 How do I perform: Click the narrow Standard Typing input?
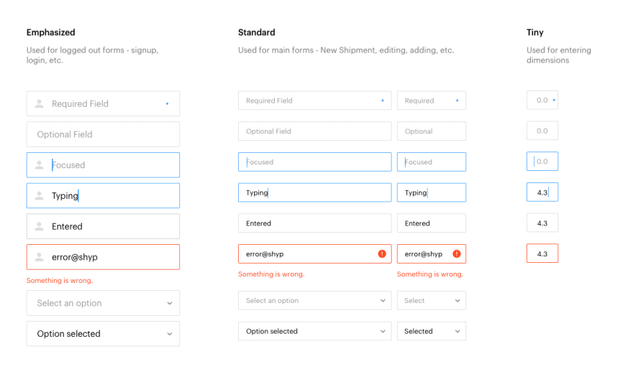coord(432,192)
